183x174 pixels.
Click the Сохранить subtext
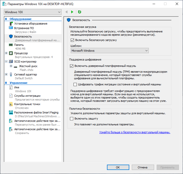click(x=22, y=133)
